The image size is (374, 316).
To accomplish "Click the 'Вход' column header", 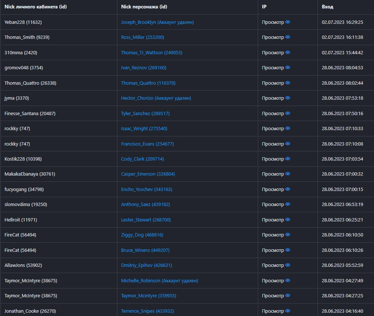I will pyautogui.click(x=327, y=7).
